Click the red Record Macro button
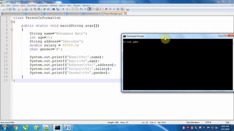This screenshot has height=131, width=234. coord(106,9)
